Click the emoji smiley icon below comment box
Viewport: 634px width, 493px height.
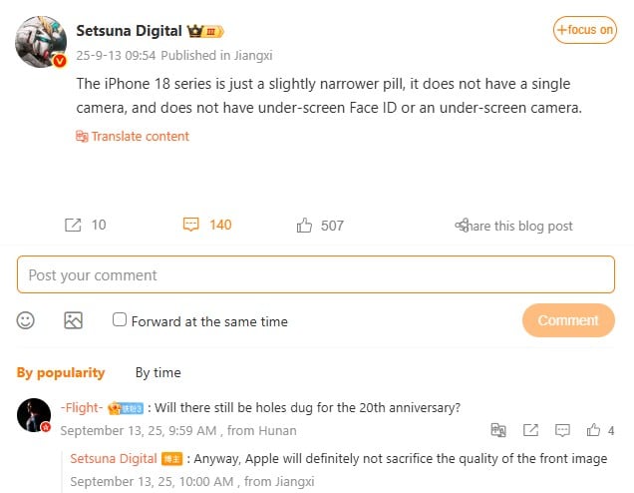point(26,320)
